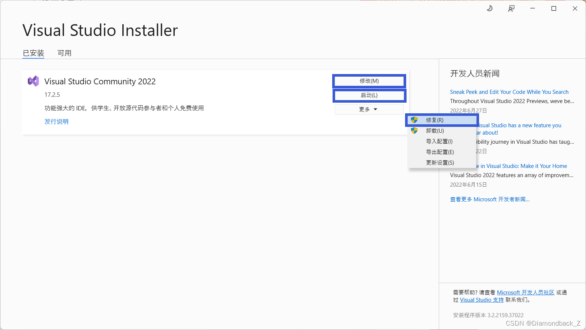This screenshot has width=586, height=330.
Task: Open Microsoft 开发人员社区 link
Action: click(526, 293)
